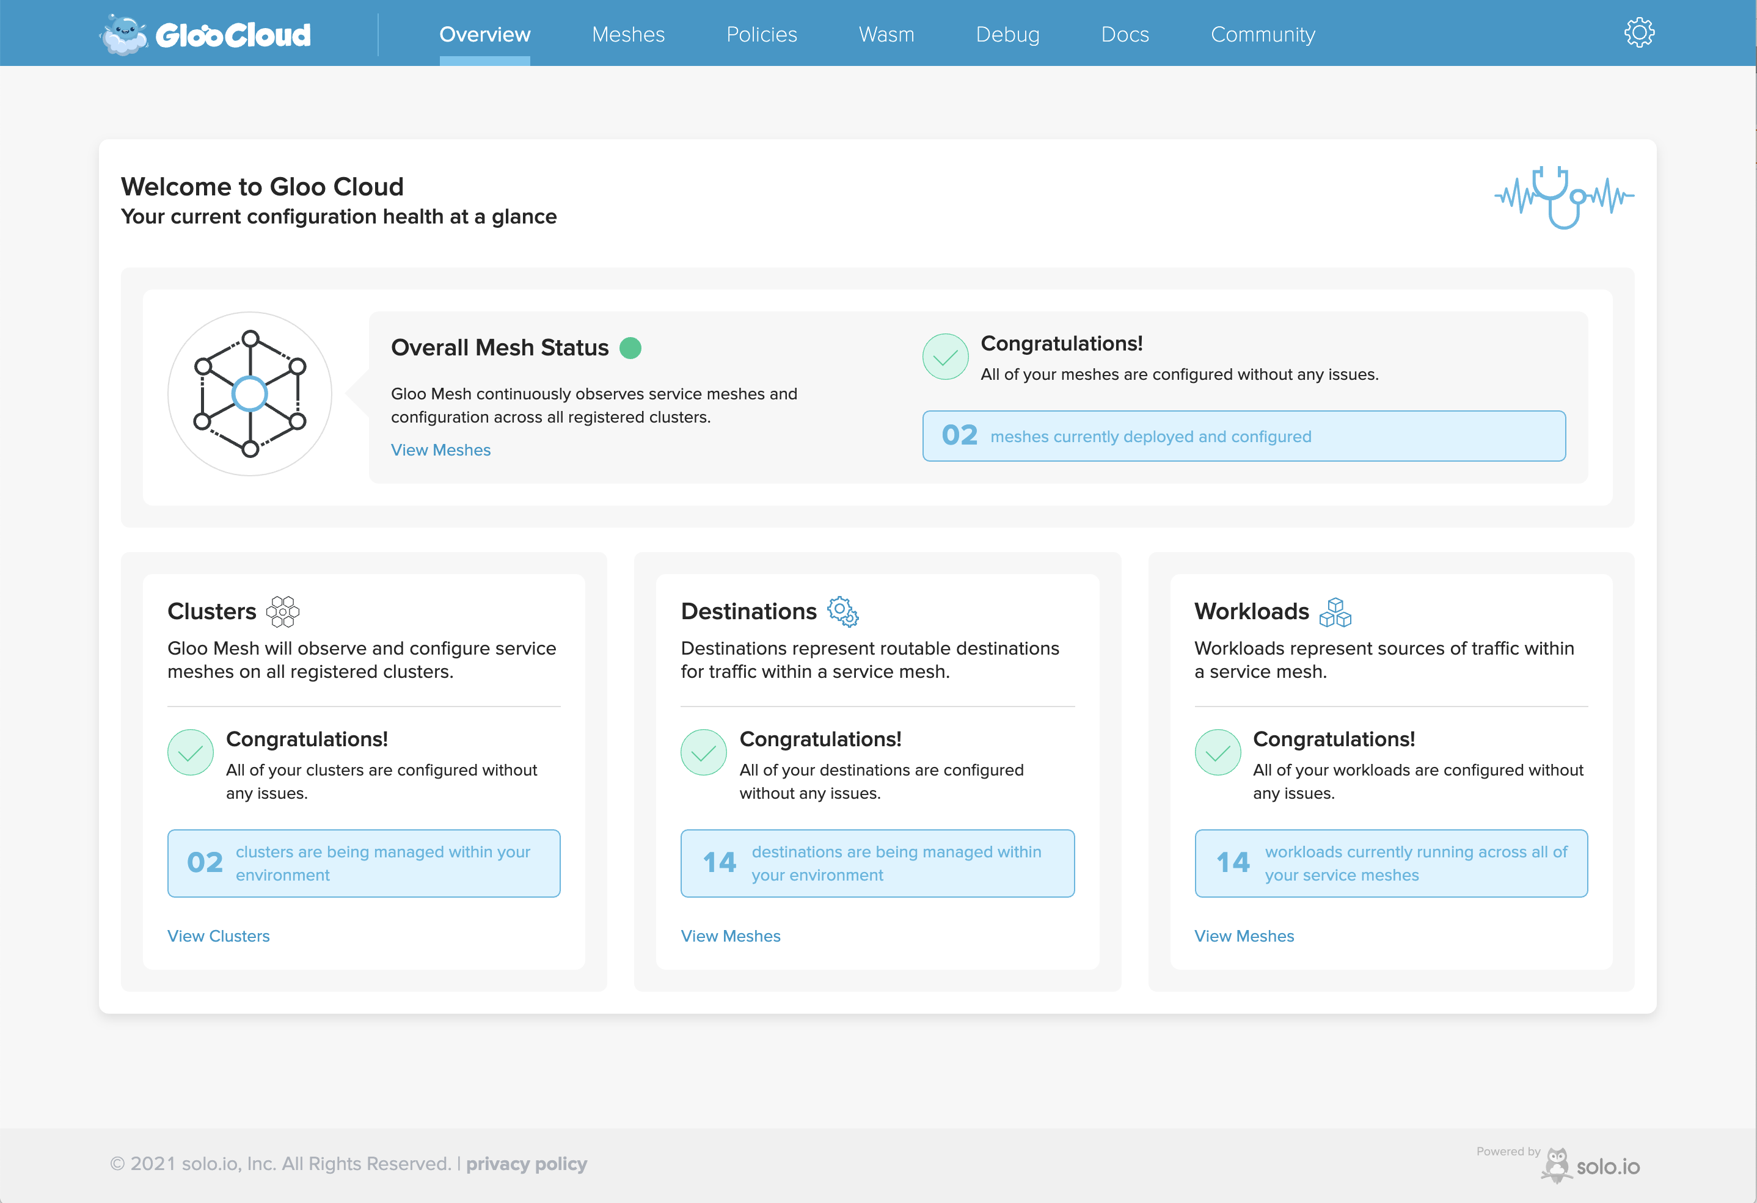
Task: Click 'All of your meshes are configured' text
Action: [1180, 374]
